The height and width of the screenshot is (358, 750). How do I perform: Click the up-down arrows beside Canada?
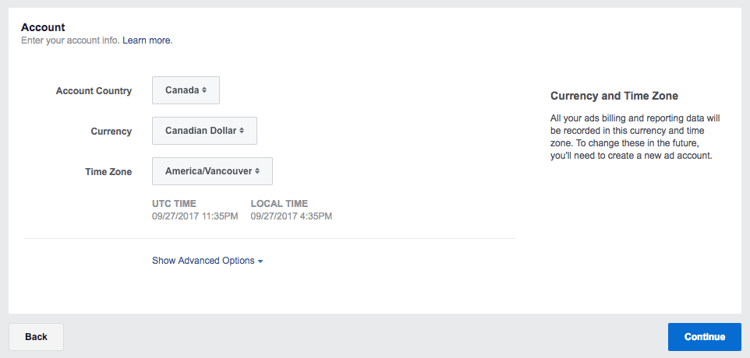point(204,90)
